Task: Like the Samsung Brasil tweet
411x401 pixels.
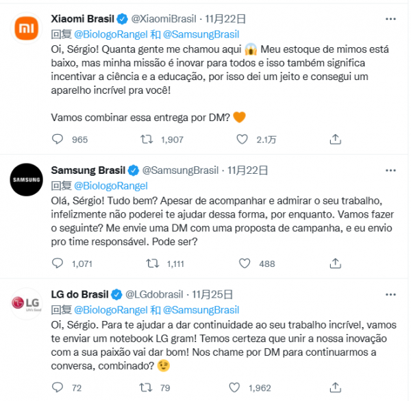Action: click(x=242, y=263)
